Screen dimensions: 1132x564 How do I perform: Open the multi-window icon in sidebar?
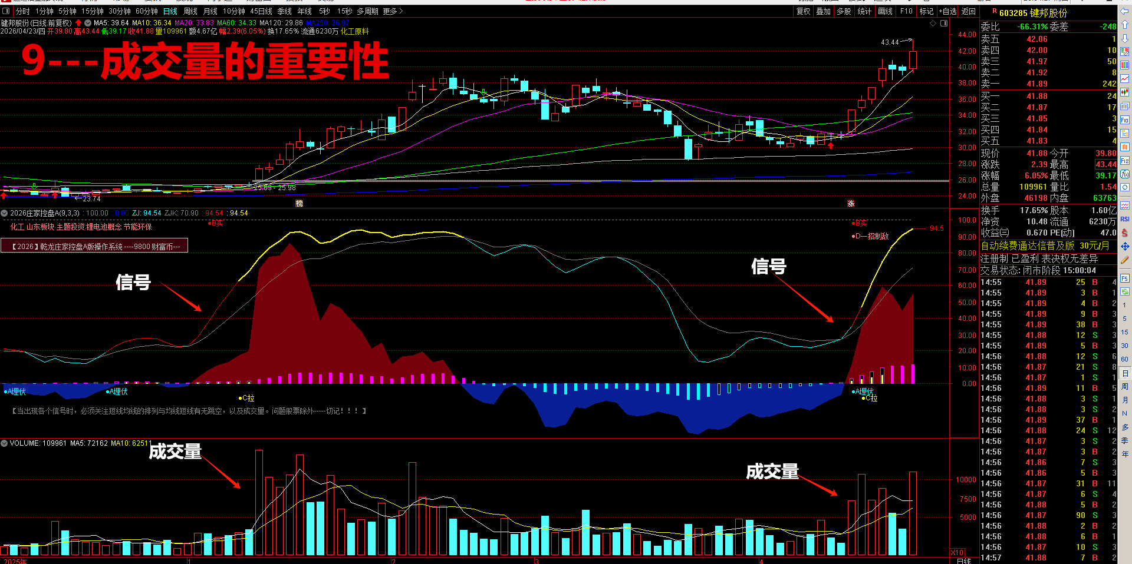pos(1125,106)
